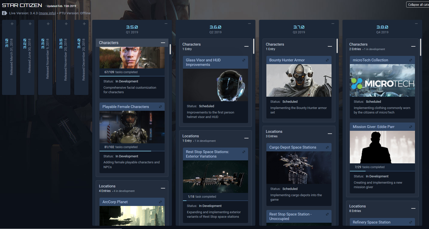Open Cargo Depot Space Stations popout icon
The height and width of the screenshot is (229, 429).
click(327, 147)
